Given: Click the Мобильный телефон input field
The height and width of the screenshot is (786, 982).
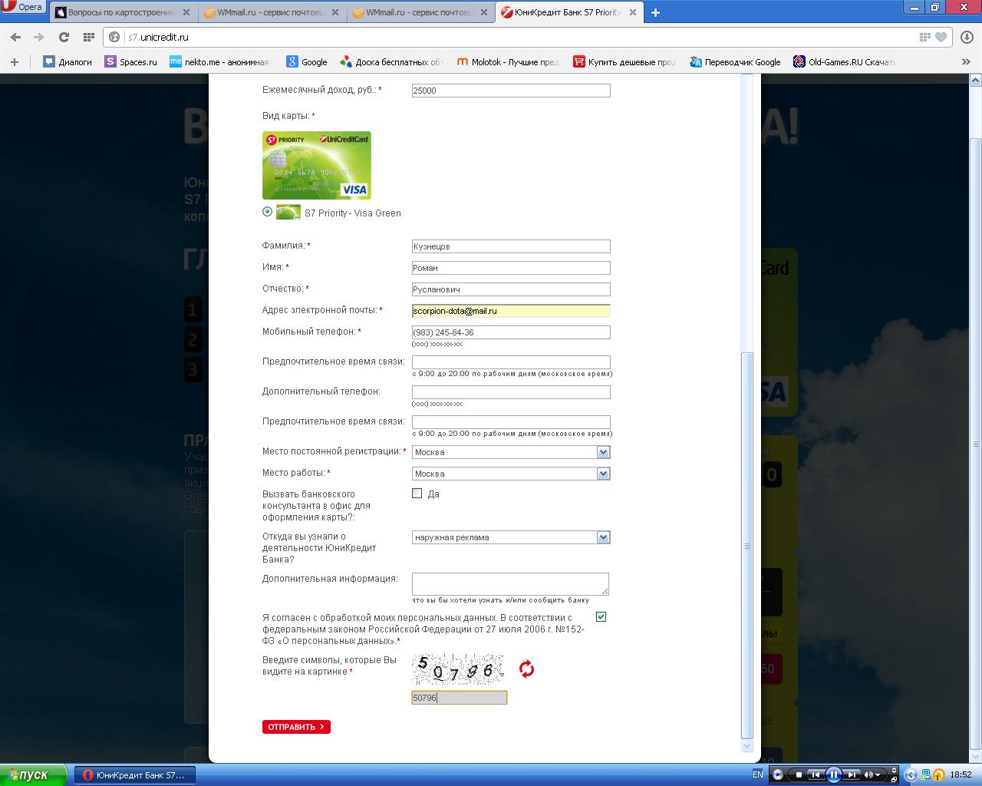Looking at the screenshot, I should 511,332.
